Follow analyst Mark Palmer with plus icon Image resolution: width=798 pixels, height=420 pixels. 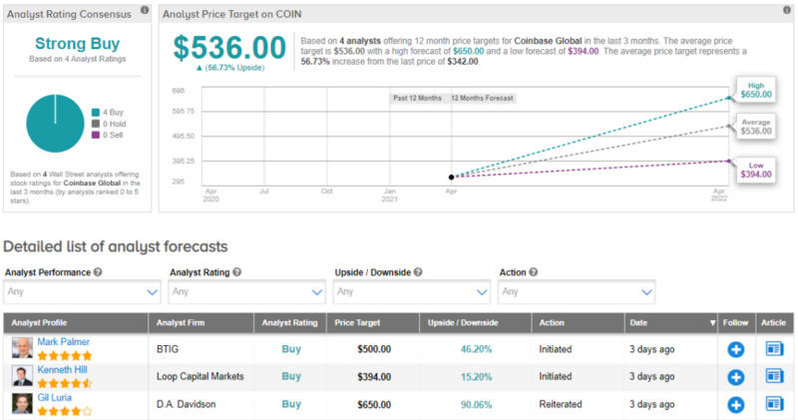(x=735, y=349)
